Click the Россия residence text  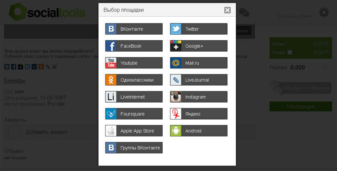56,104
